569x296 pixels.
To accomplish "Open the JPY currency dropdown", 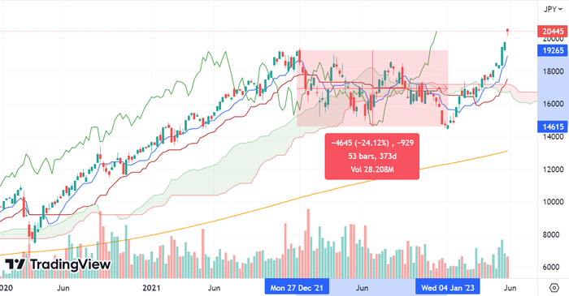I will coord(553,10).
